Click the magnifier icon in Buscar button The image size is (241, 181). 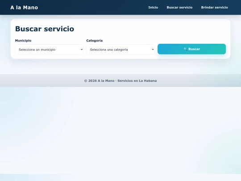(185, 49)
